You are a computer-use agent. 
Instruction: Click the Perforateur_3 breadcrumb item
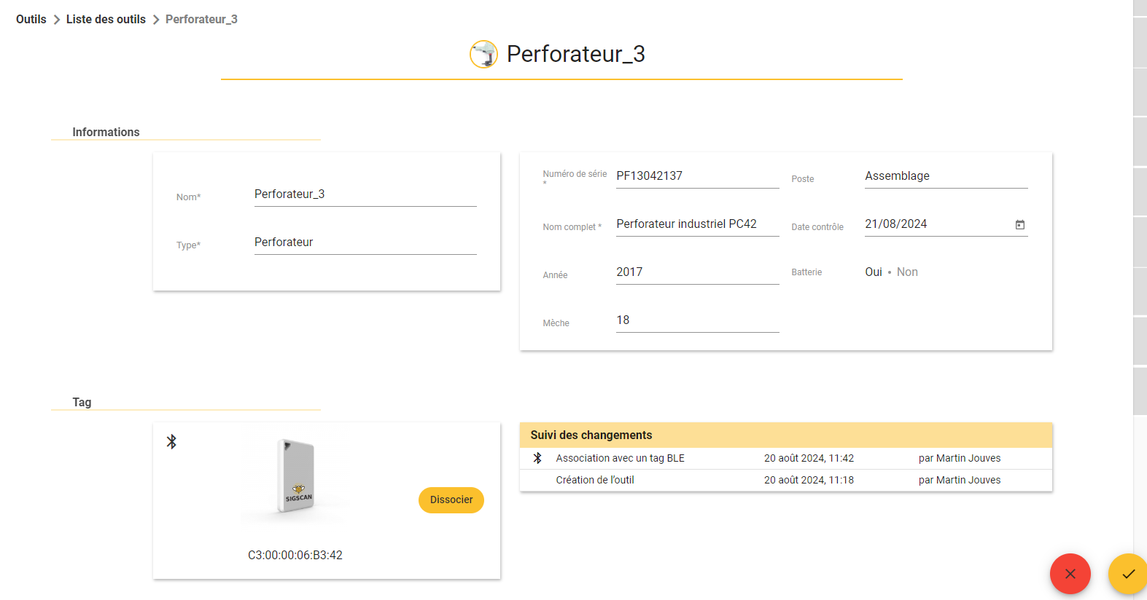point(201,20)
